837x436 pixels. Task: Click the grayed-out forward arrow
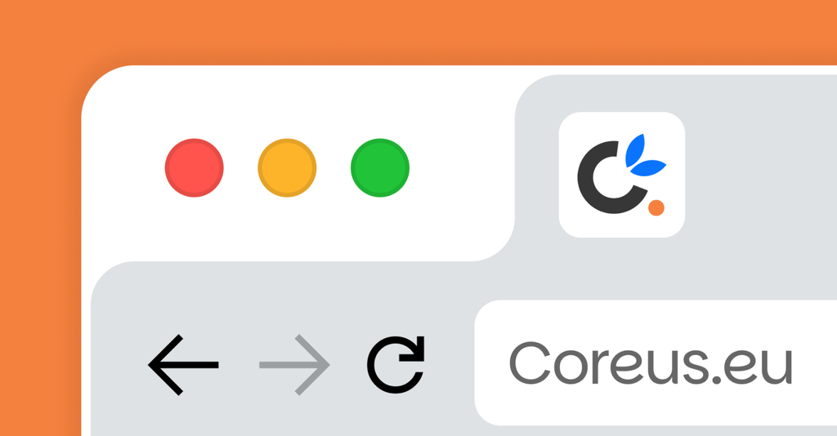pos(294,365)
